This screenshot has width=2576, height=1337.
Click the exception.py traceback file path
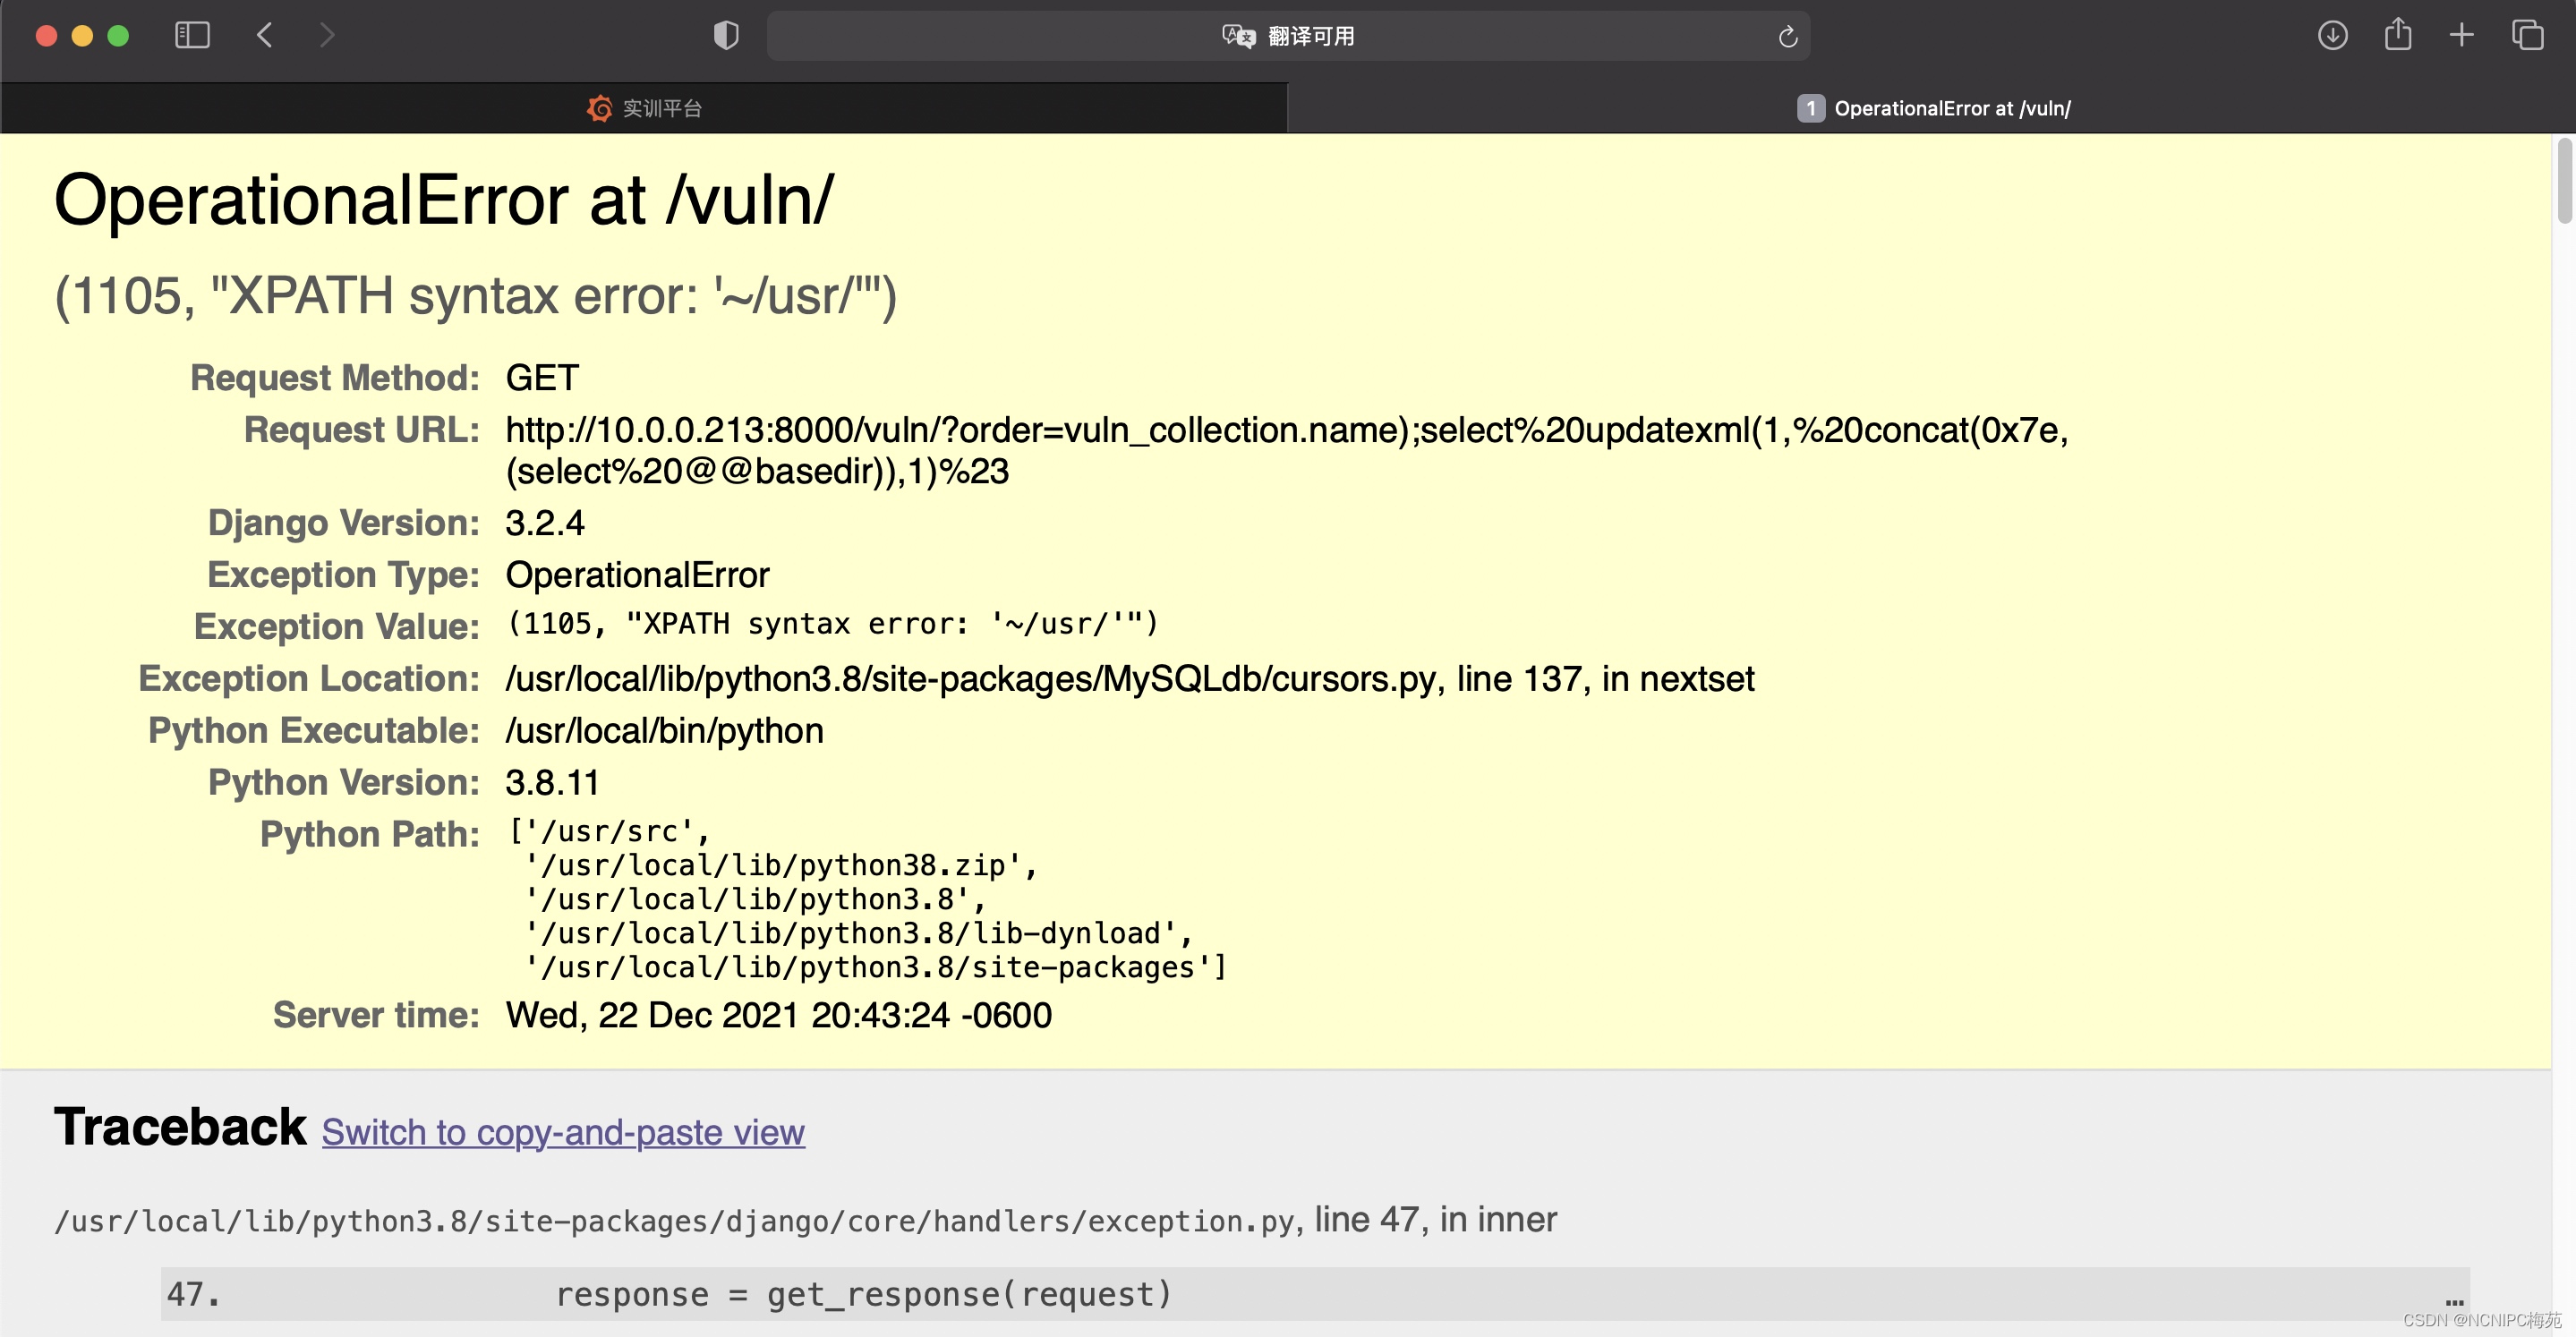pyautogui.click(x=674, y=1221)
